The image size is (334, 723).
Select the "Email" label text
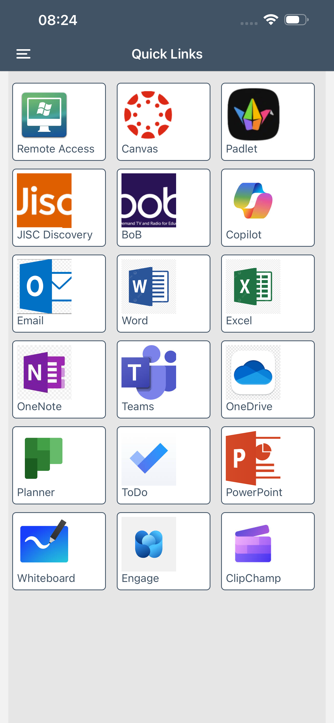(x=30, y=321)
